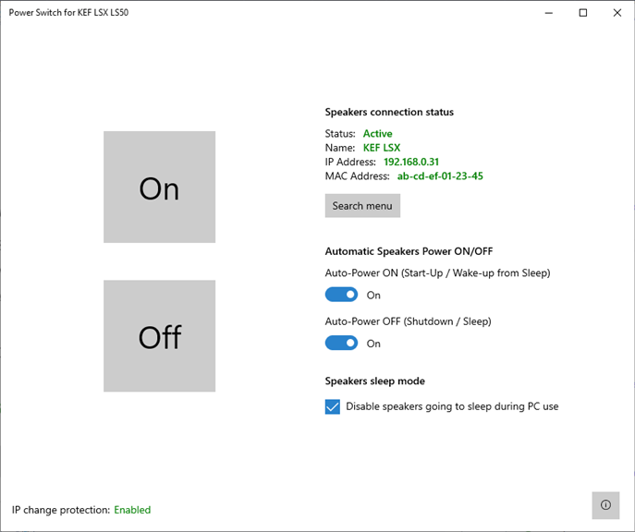Open the info icon button
Image resolution: width=635 pixels, height=532 pixels.
click(605, 505)
